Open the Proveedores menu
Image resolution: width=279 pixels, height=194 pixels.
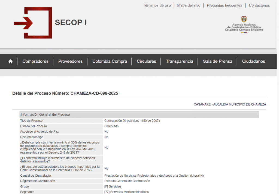coord(70,61)
